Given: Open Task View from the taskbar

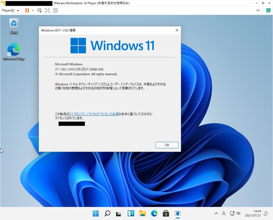Looking at the screenshot, I should (119, 213).
